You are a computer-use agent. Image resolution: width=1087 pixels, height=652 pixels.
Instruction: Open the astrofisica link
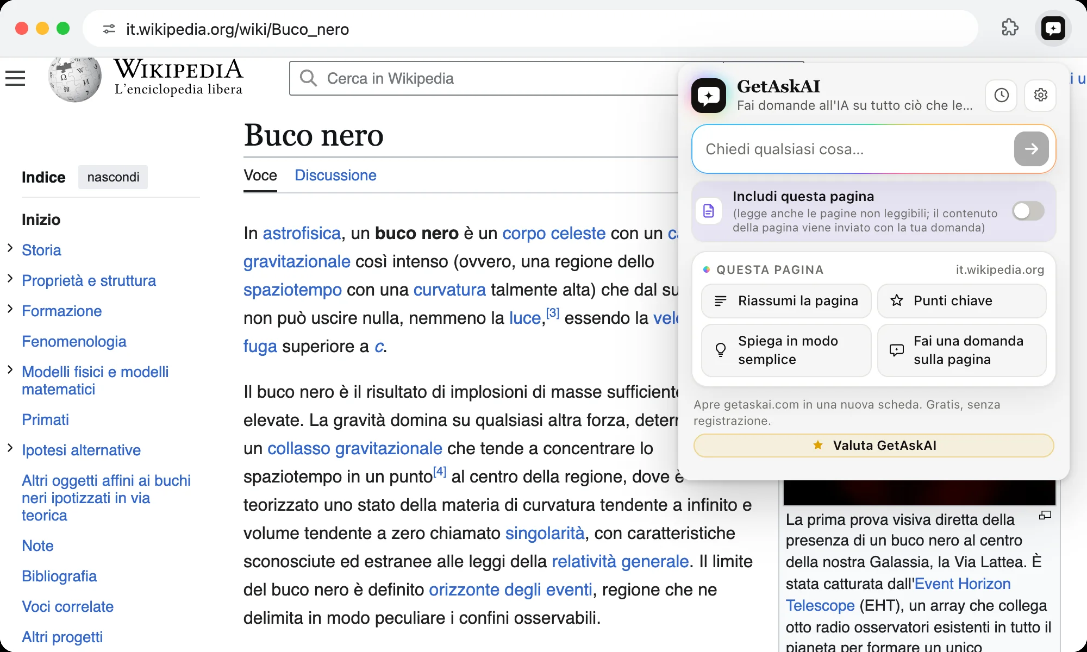click(302, 233)
